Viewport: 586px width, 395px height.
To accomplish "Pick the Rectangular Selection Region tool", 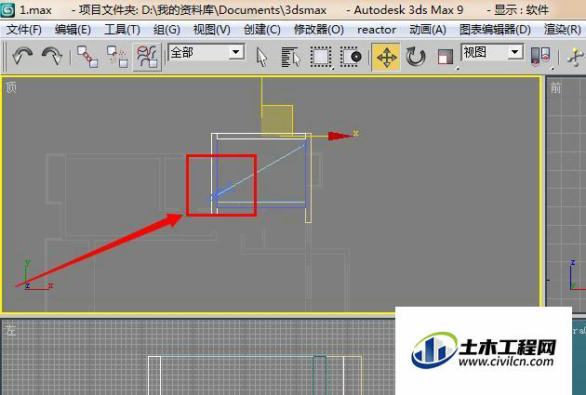I will [321, 57].
